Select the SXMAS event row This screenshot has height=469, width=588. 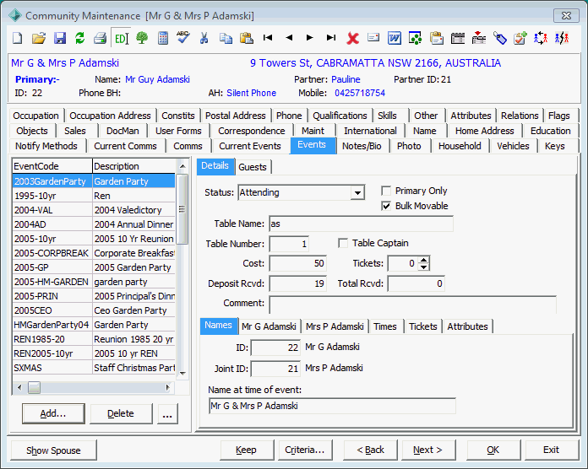94,368
